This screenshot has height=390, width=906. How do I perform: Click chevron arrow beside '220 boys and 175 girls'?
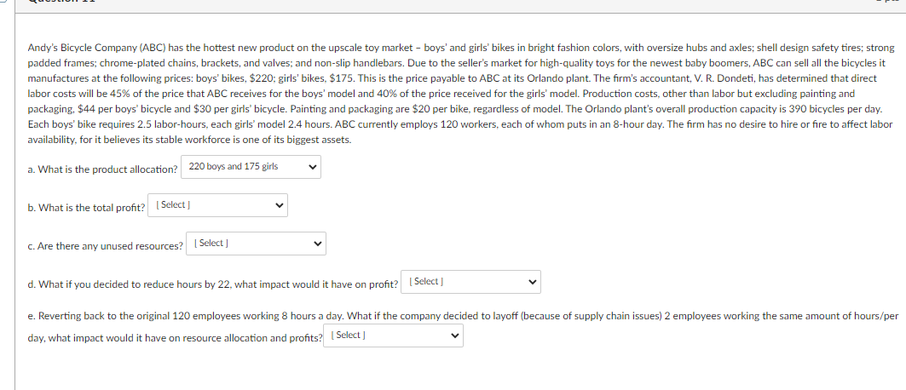312,168
